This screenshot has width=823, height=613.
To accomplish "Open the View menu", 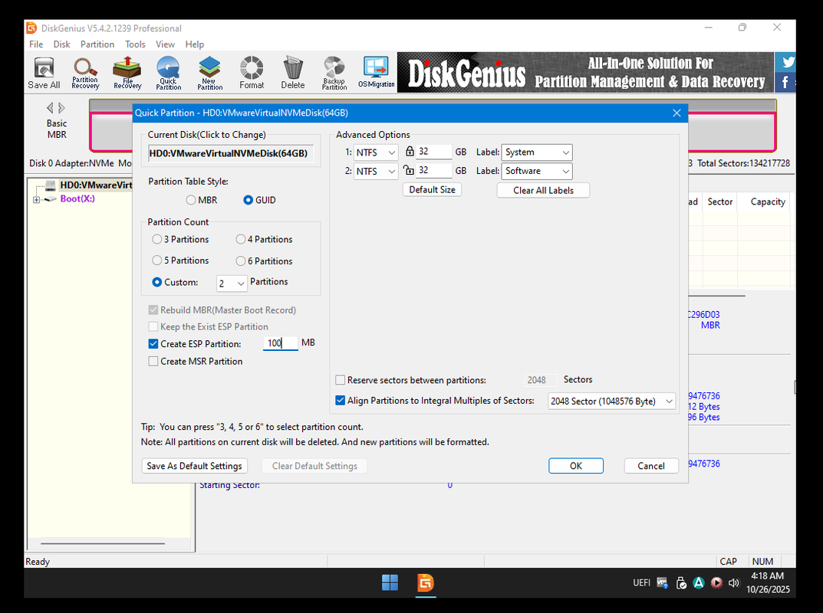I will coord(165,44).
